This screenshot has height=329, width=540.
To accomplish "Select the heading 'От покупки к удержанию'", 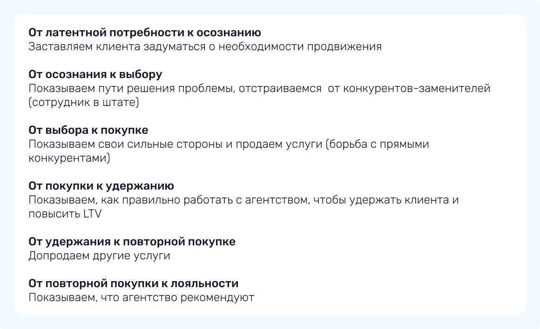I will coord(101,186).
